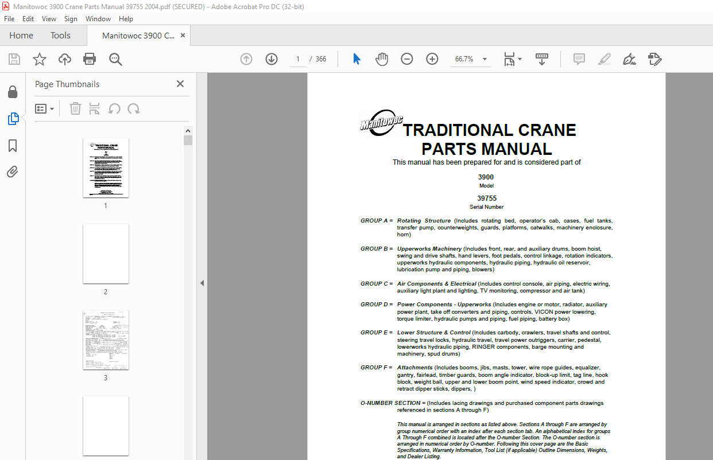
Task: Click the 'PARTS MANUAL' heading text
Action: (487, 149)
